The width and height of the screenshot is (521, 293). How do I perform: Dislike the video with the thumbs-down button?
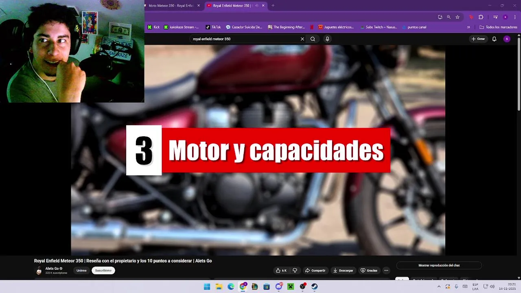tap(295, 271)
